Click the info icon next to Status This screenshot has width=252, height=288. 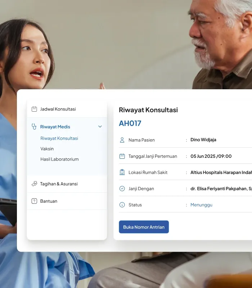122,205
